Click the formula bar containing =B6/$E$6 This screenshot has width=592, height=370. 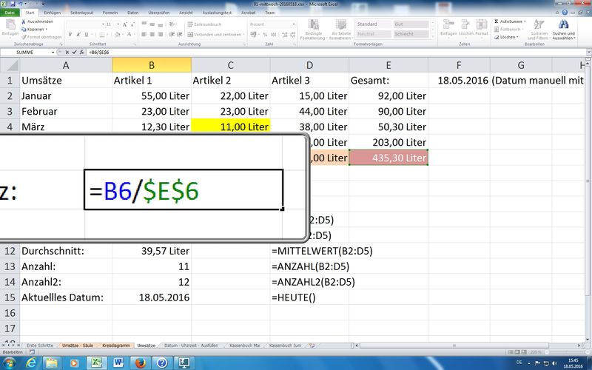(x=296, y=53)
